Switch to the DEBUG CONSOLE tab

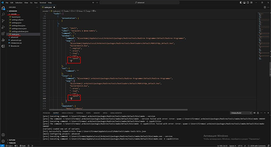coord(67,113)
